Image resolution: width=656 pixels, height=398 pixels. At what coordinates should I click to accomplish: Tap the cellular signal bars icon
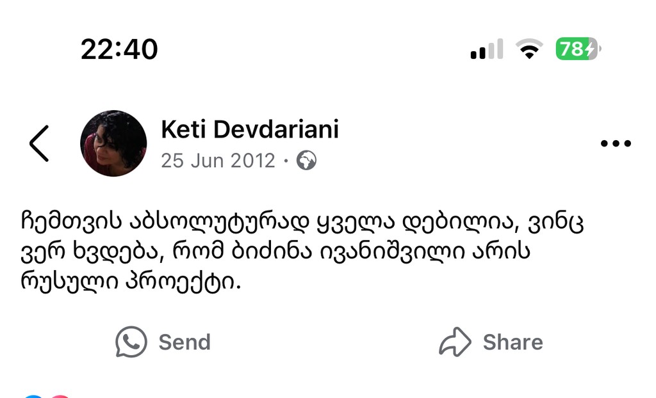click(x=486, y=49)
